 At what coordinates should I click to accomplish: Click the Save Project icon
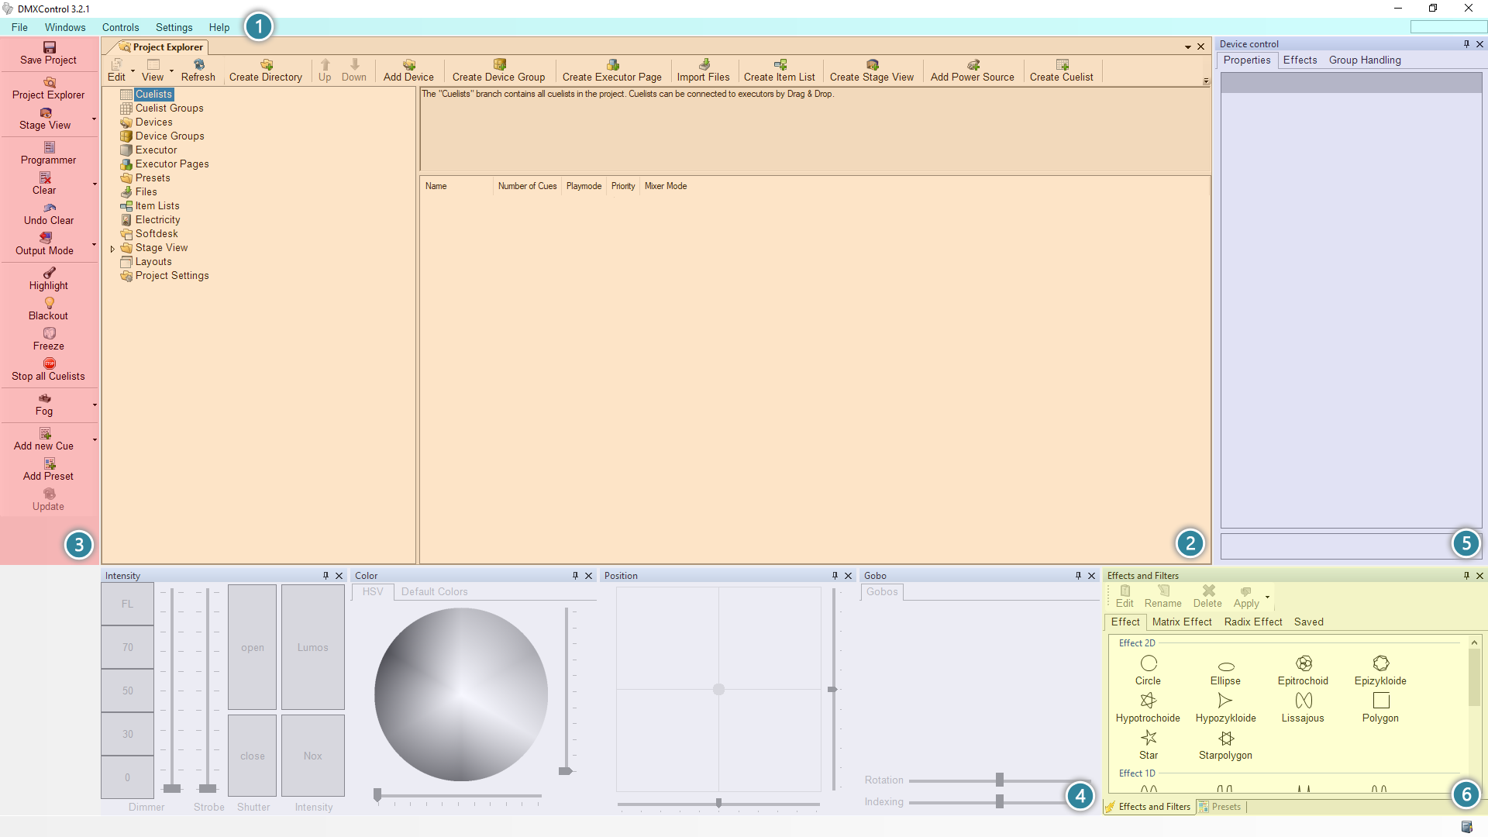click(x=49, y=47)
